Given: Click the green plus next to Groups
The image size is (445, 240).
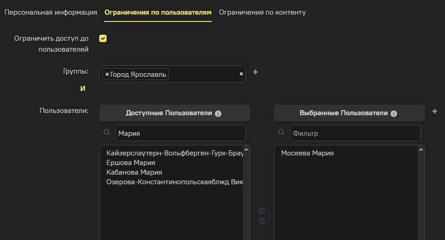Looking at the screenshot, I should [x=256, y=72].
